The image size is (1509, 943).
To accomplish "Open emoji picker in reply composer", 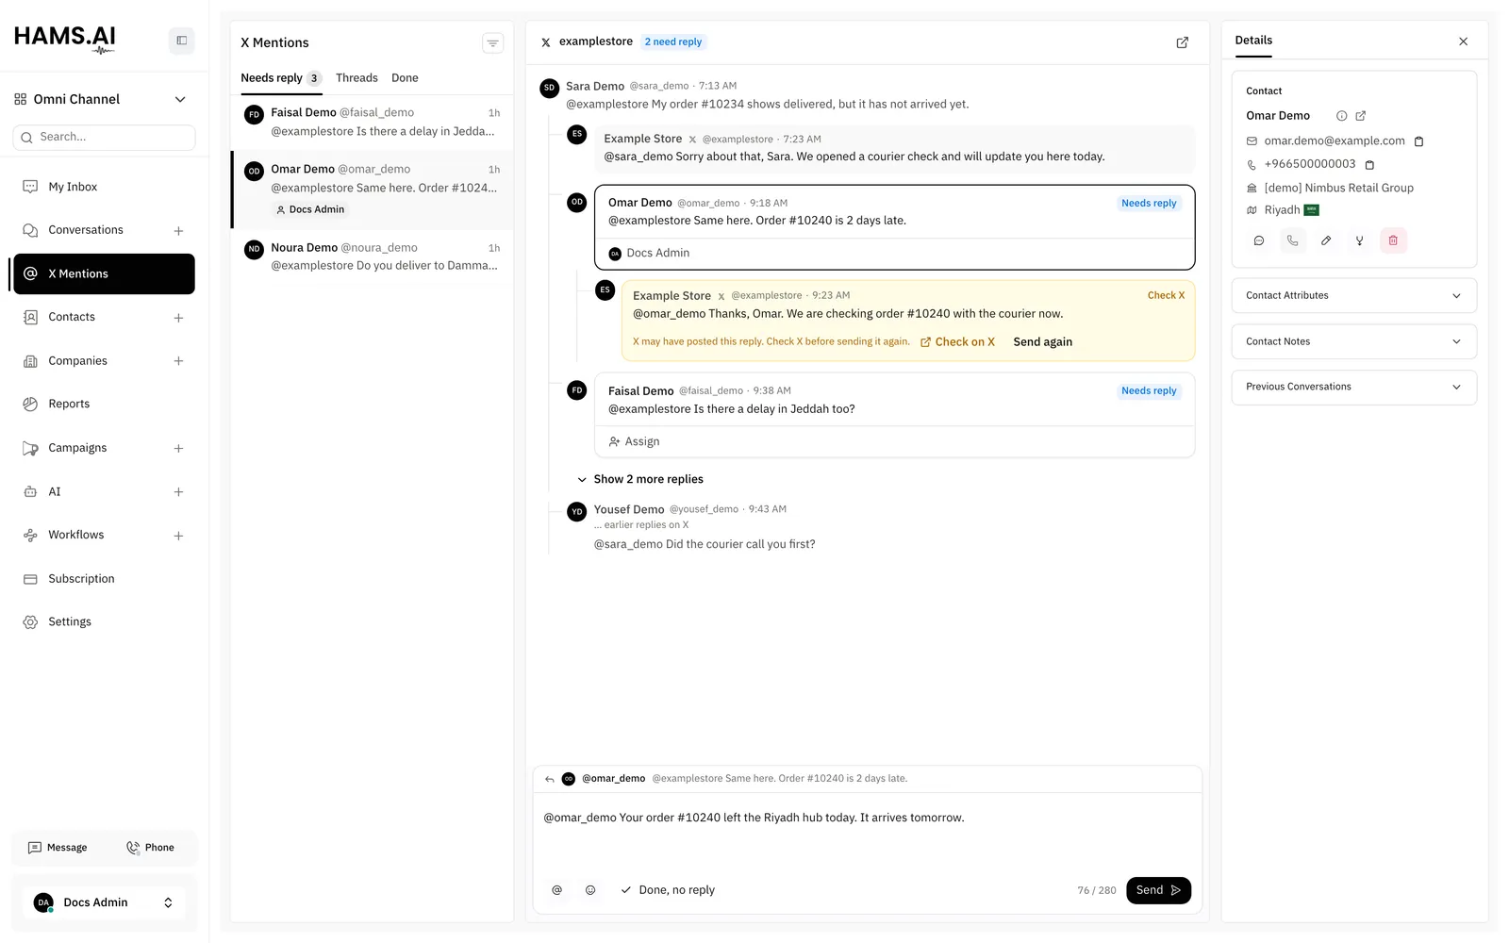I will pyautogui.click(x=590, y=890).
